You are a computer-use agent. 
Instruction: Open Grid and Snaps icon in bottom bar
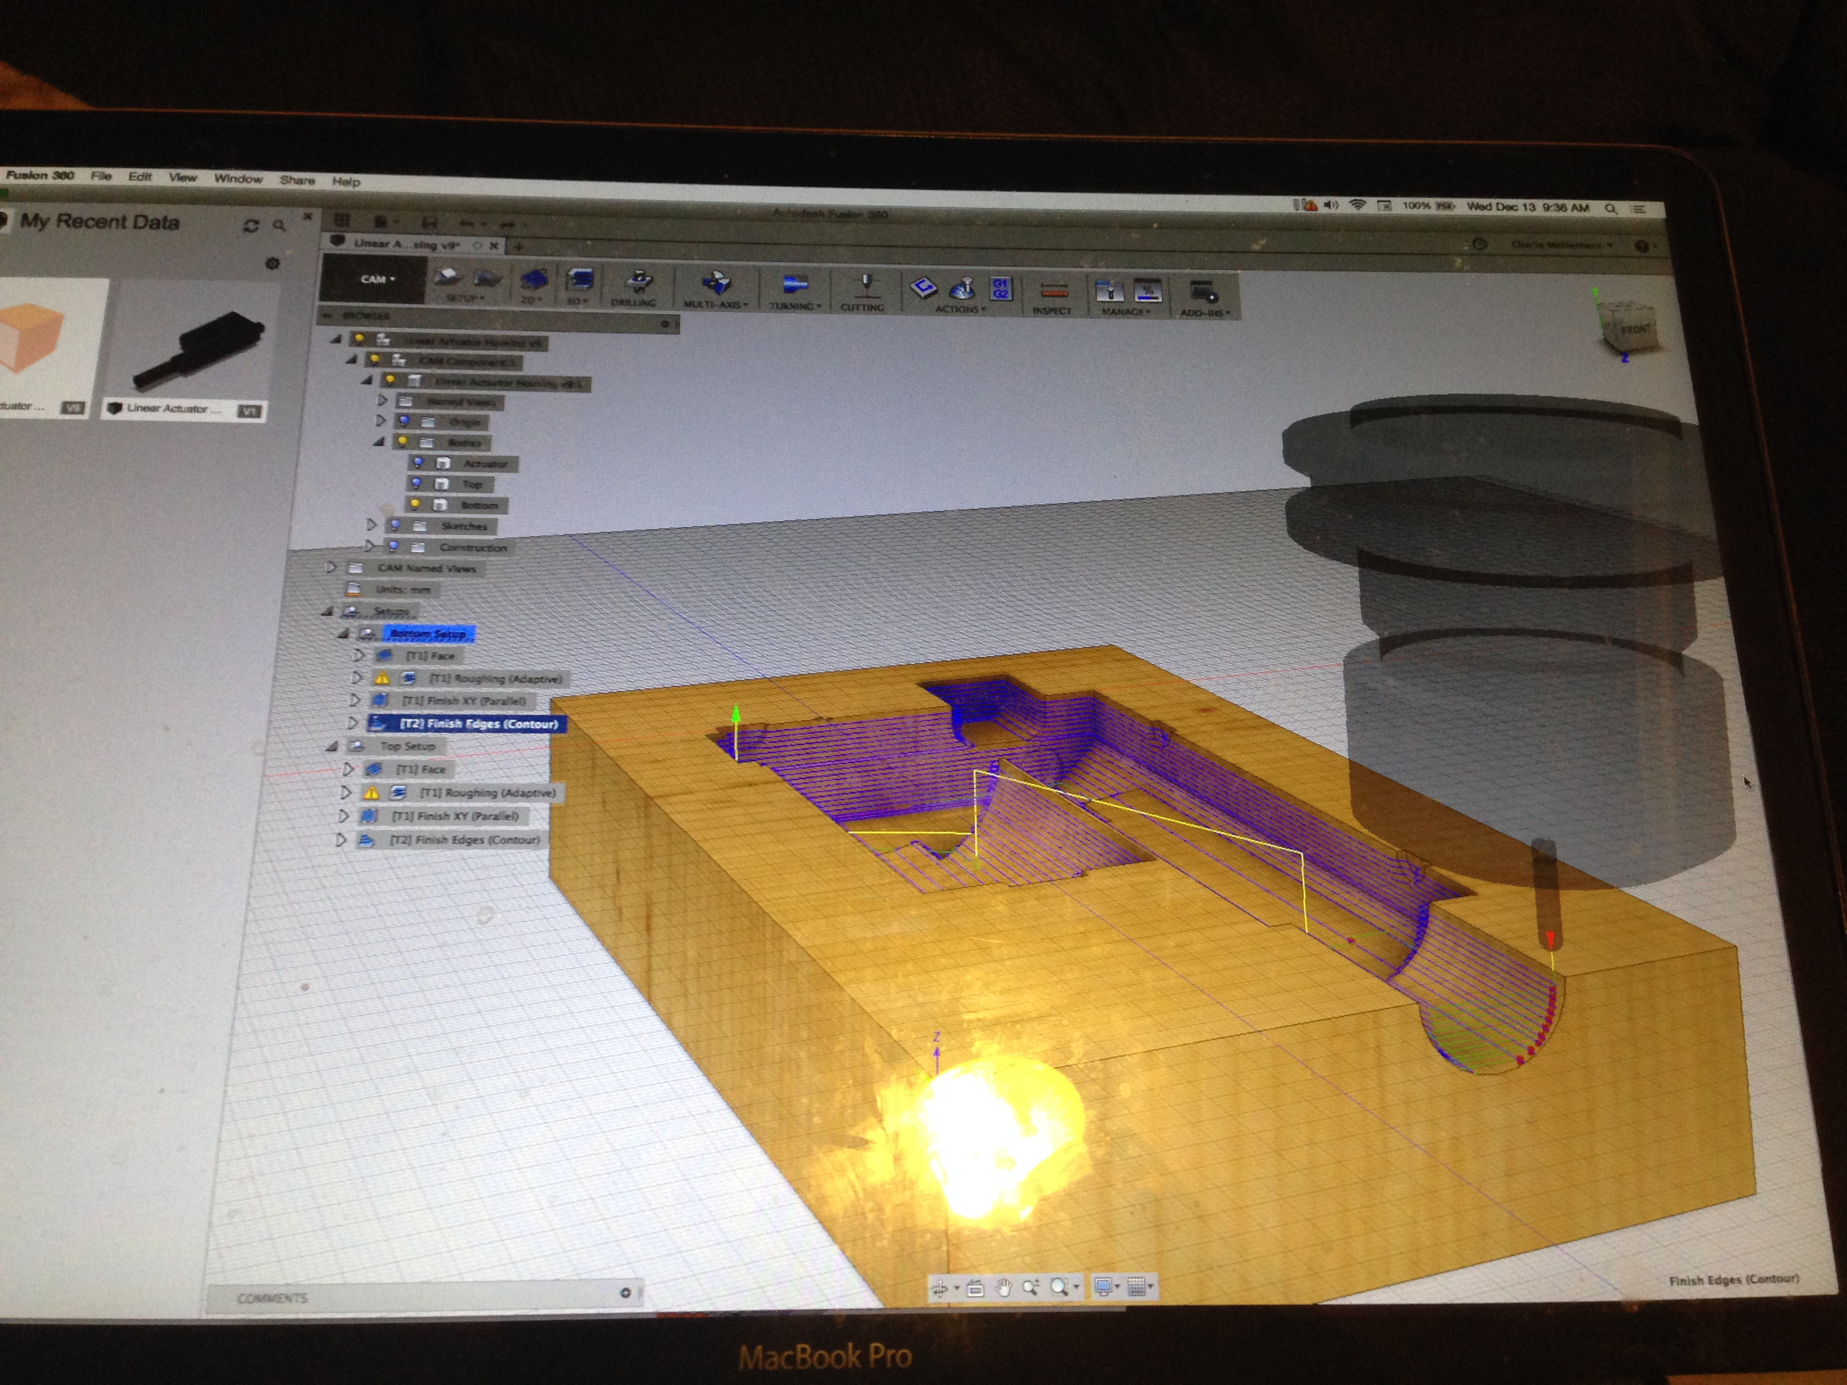[x=1136, y=1287]
